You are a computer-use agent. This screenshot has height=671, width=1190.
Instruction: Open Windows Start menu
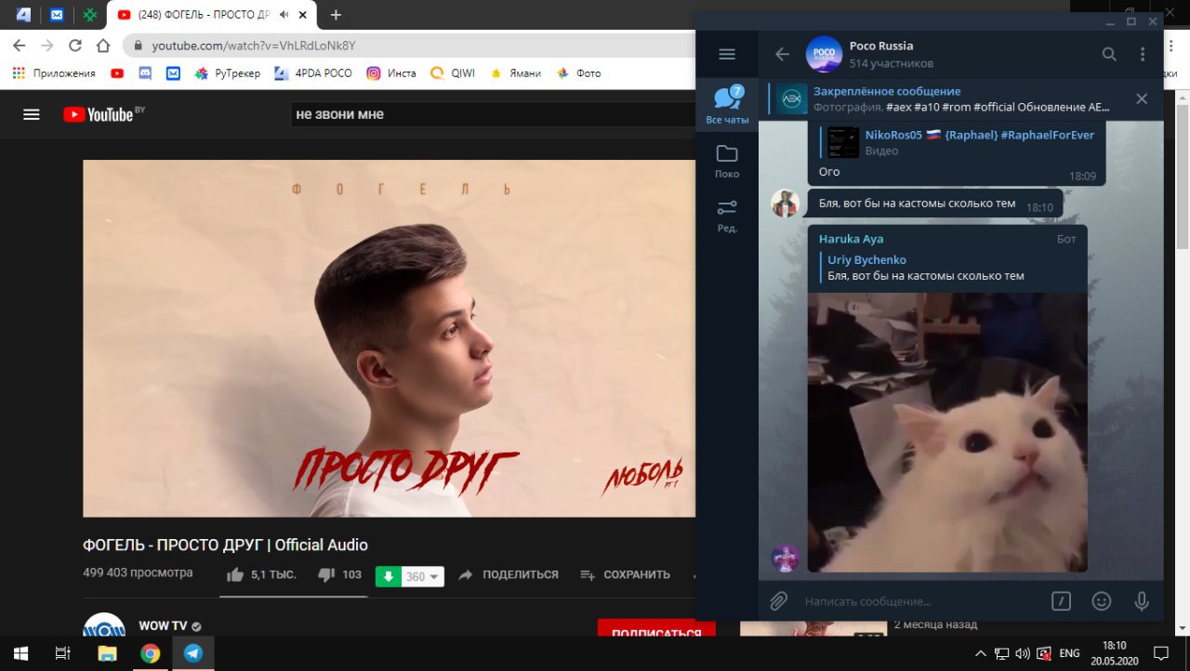[x=20, y=653]
